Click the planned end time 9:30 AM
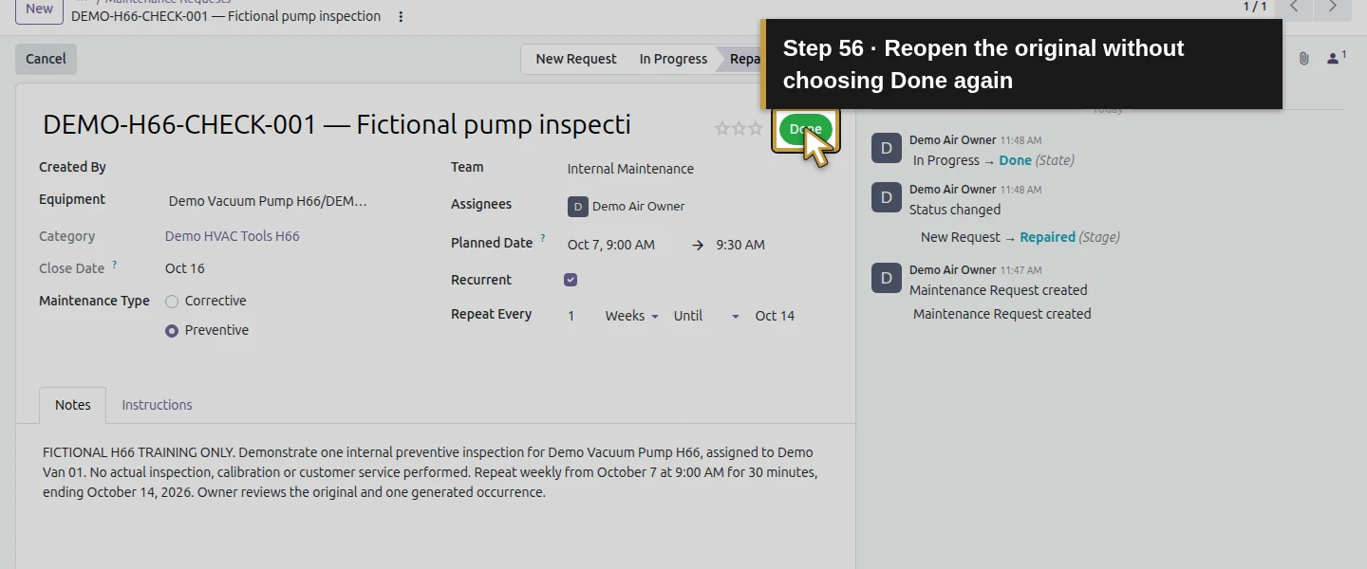Screen dimensions: 1367x569 [x=740, y=245]
